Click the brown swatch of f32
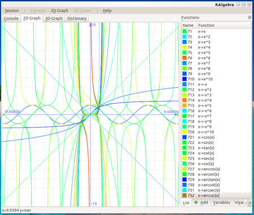The width and height of the screenshot is (254, 215). pyautogui.click(x=185, y=195)
